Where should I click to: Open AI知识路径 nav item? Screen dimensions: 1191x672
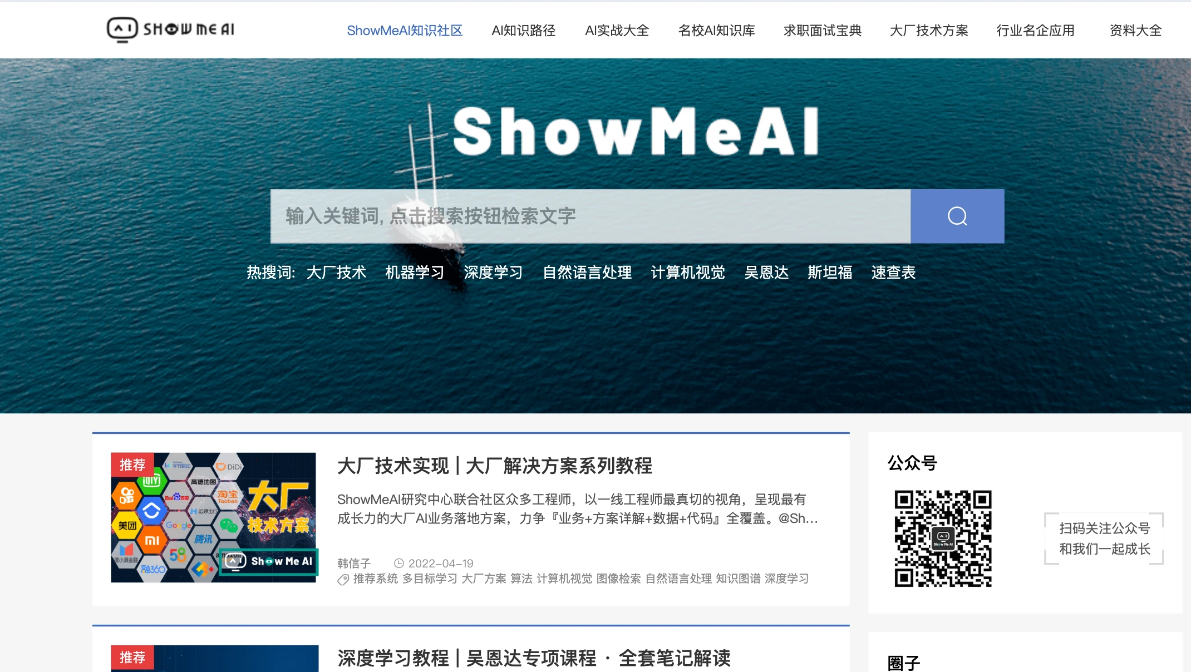pos(524,31)
